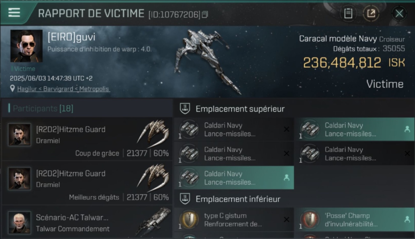Image resolution: width=415 pixels, height=239 pixels.
Task: Open the hamburger menu icon
Action: [x=14, y=12]
